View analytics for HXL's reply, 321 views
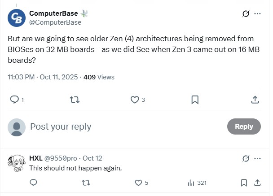The image size is (273, 196). click(x=191, y=183)
